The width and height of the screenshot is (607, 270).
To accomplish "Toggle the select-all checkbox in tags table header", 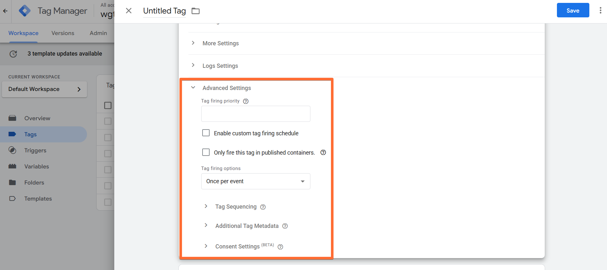I will (x=108, y=105).
